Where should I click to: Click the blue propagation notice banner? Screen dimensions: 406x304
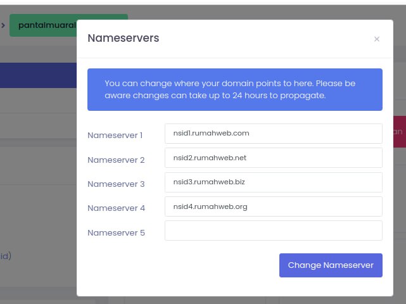pos(234,89)
